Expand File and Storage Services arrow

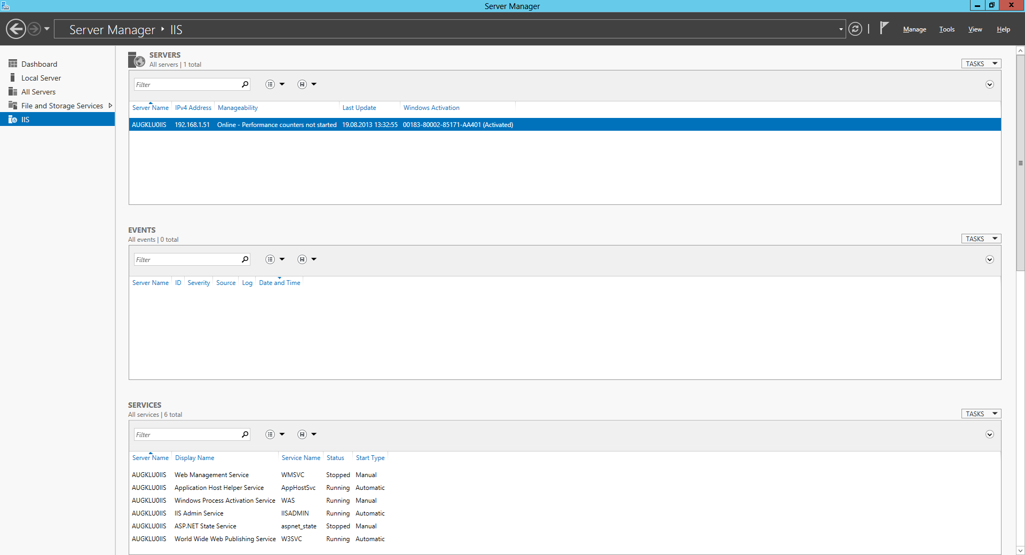tap(111, 106)
